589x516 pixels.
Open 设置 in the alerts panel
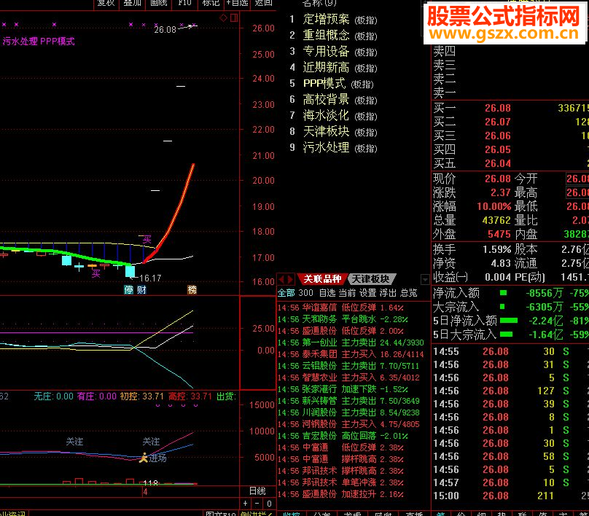point(367,293)
